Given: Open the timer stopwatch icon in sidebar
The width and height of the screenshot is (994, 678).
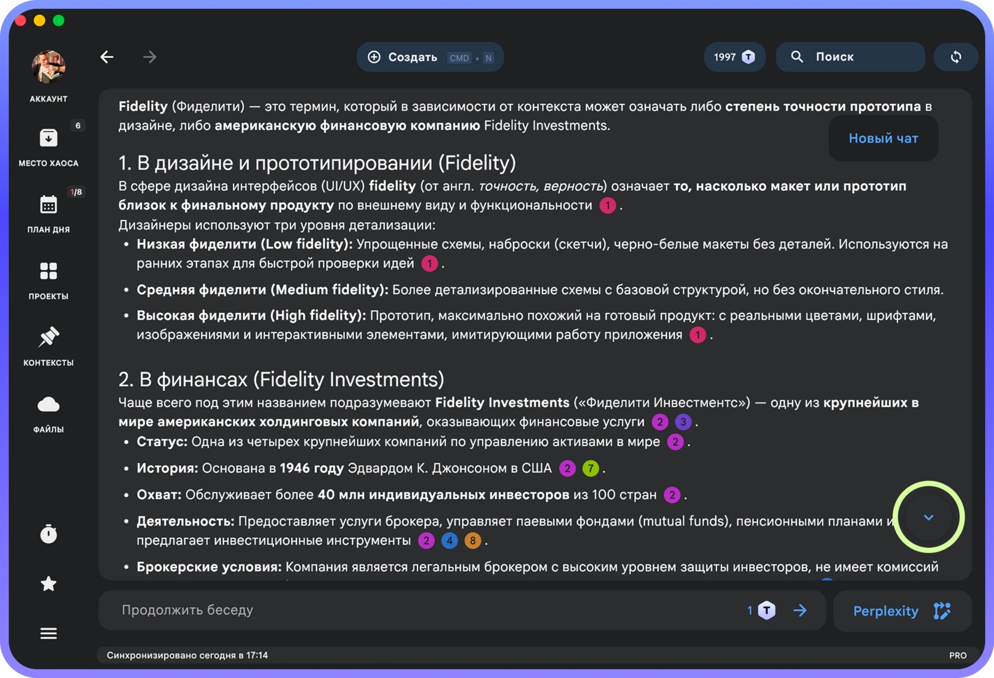Looking at the screenshot, I should pyautogui.click(x=49, y=534).
